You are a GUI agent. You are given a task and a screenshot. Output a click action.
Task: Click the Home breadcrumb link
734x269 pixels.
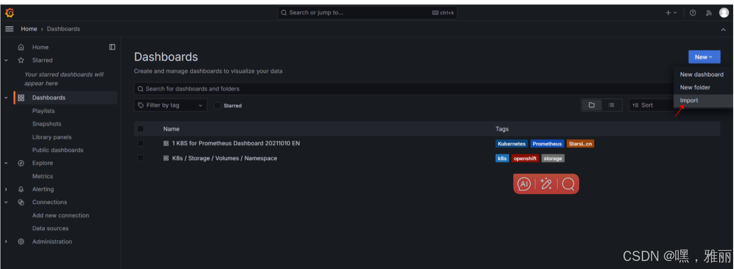(x=29, y=29)
